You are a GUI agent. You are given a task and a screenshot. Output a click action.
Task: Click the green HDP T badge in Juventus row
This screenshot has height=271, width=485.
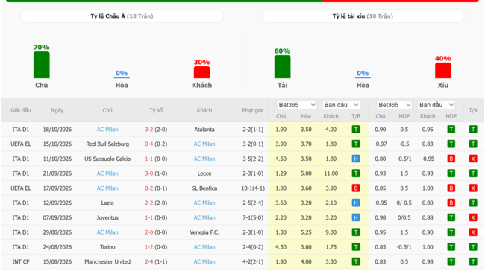click(x=451, y=217)
